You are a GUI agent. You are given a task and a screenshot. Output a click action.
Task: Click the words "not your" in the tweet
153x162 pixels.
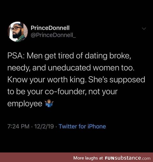click(x=103, y=92)
